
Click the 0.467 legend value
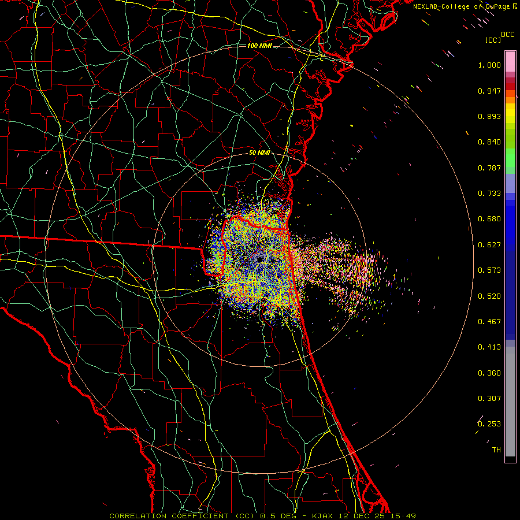pos(489,322)
